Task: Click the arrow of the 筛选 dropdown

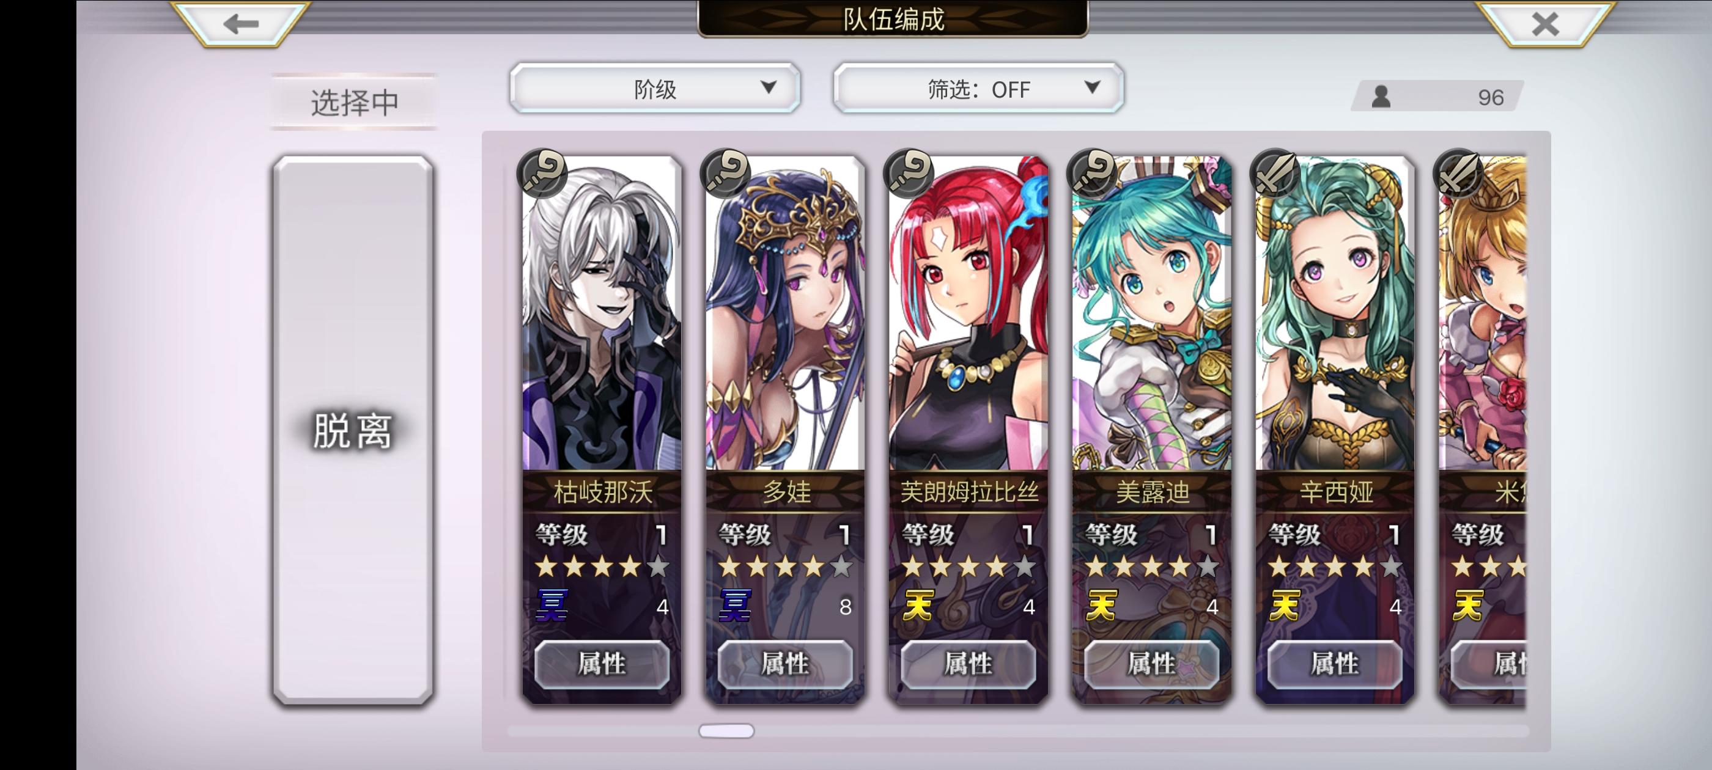Action: coord(1092,87)
